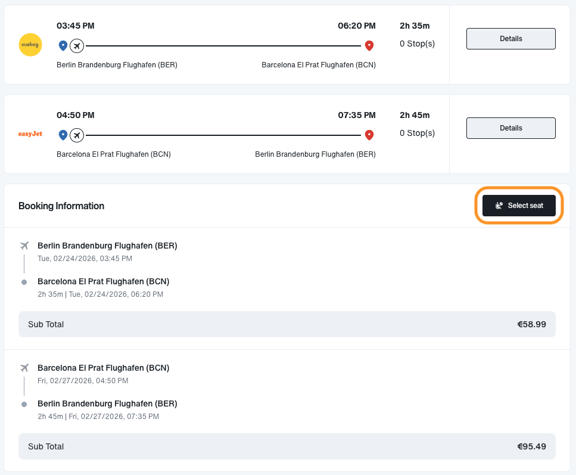Open Details for the Vueling 03:45 PM flight
Screen dimensions: 576x475
511,39
